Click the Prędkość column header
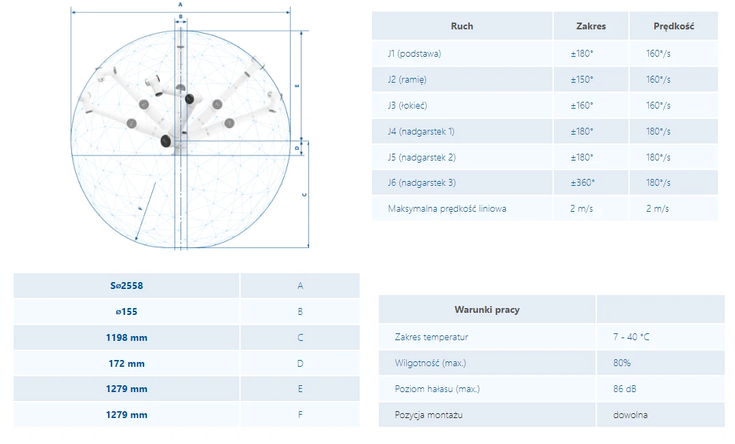Screen dimensions: 735x444 [x=673, y=26]
